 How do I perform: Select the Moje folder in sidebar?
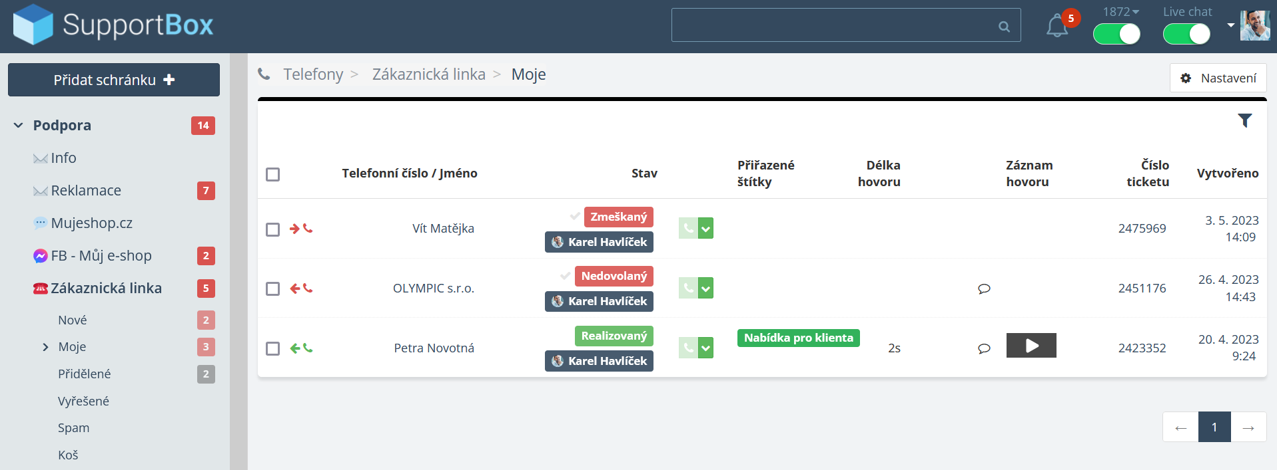(x=72, y=347)
